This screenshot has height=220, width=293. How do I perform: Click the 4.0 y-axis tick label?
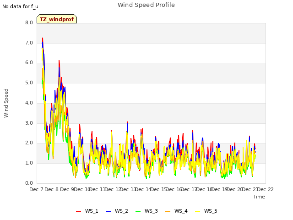29,103
